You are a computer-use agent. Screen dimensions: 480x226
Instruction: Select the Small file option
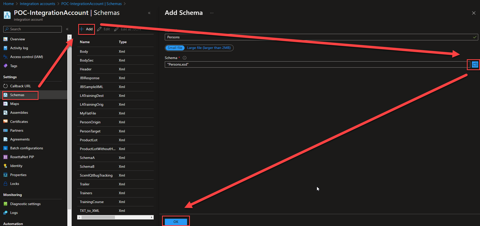pyautogui.click(x=175, y=48)
